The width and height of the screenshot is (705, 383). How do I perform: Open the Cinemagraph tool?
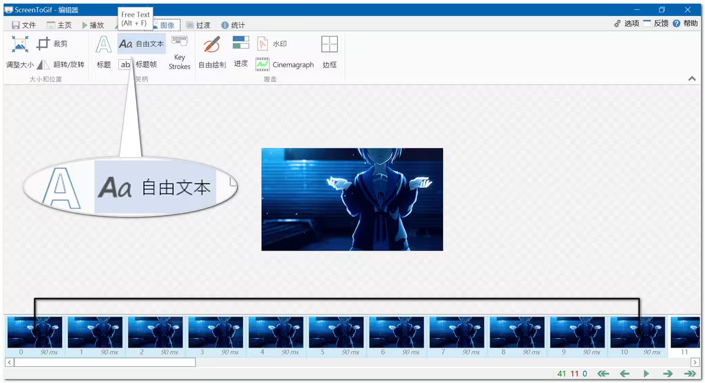coord(284,64)
